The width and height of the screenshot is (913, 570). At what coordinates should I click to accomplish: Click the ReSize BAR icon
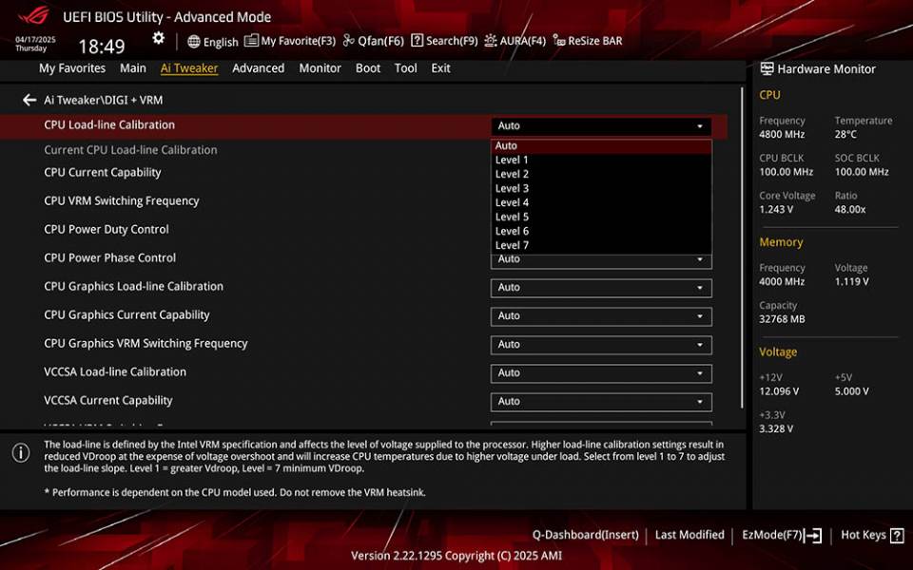click(x=559, y=40)
